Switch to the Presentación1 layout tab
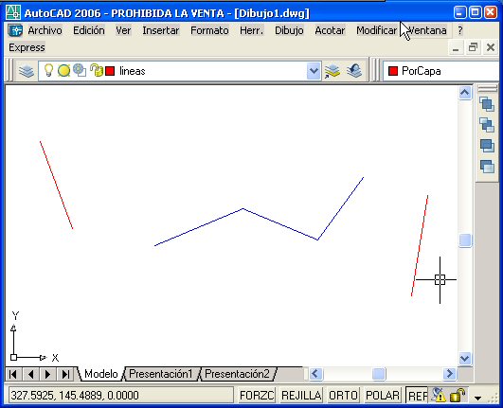 tap(161, 374)
